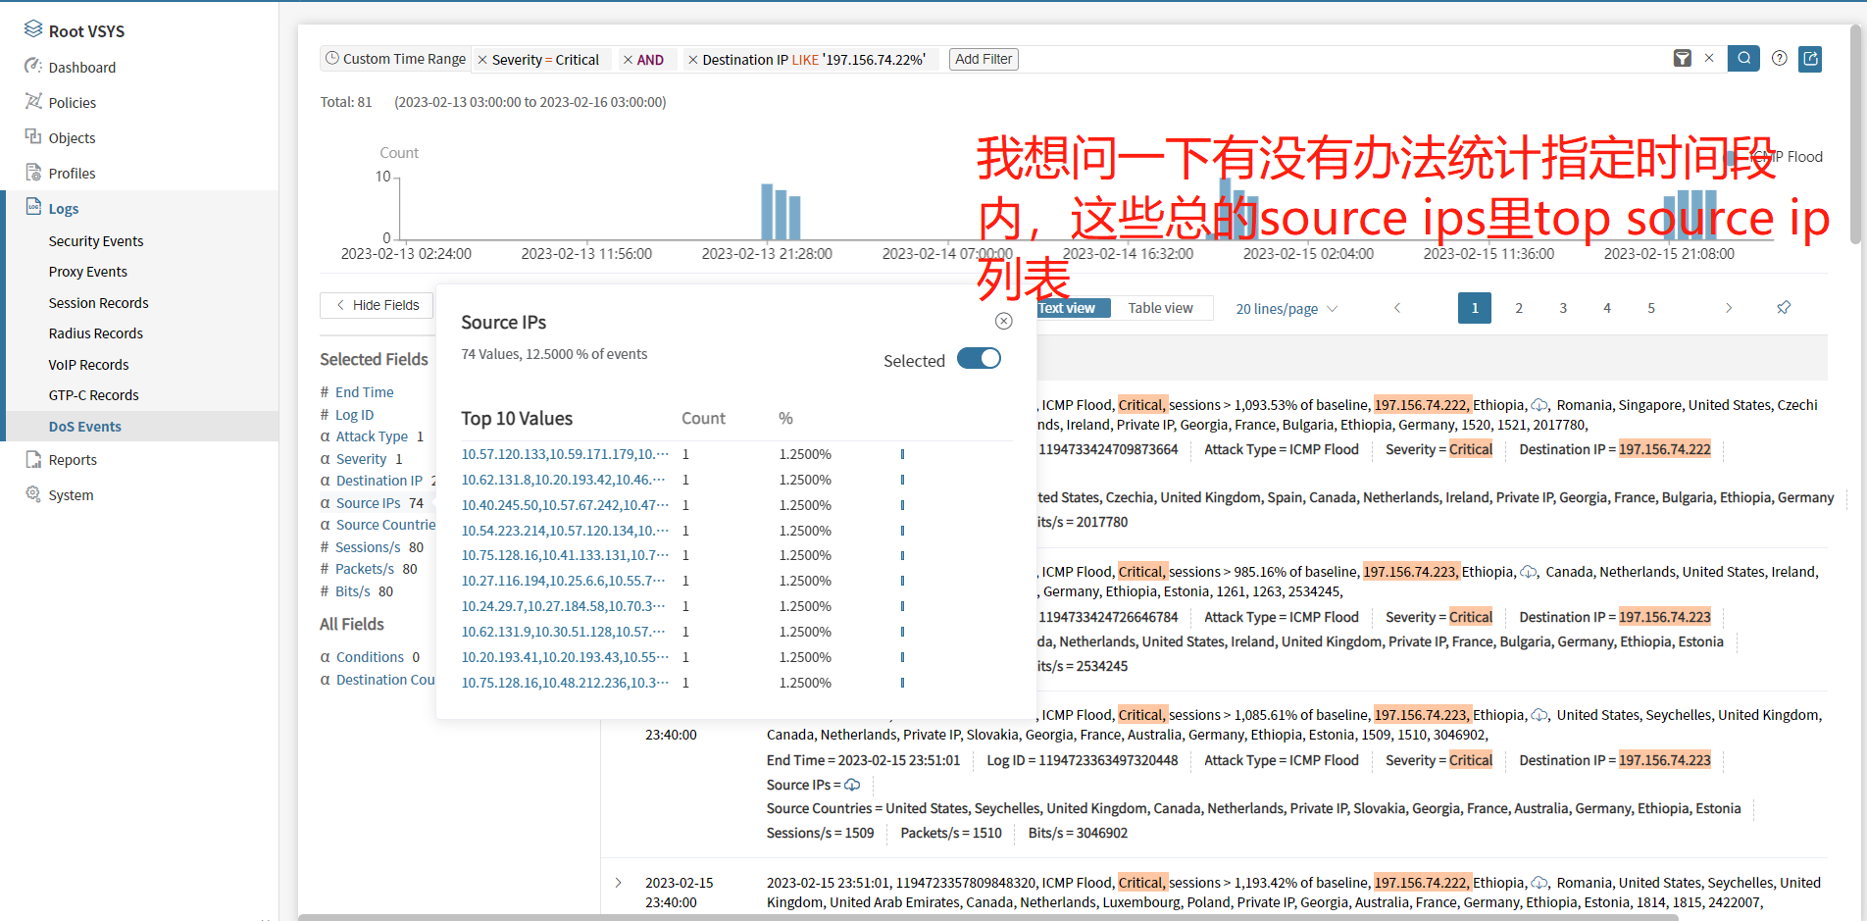Viewport: 1867px width, 921px height.
Task: Close the Source IPs popup
Action: click(1003, 321)
